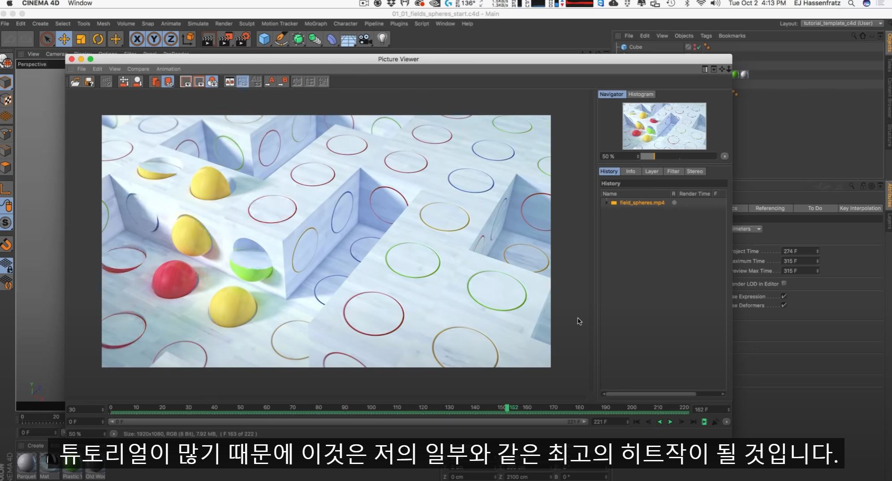This screenshot has width=892, height=481.
Task: Add a Light object
Action: click(x=382, y=39)
